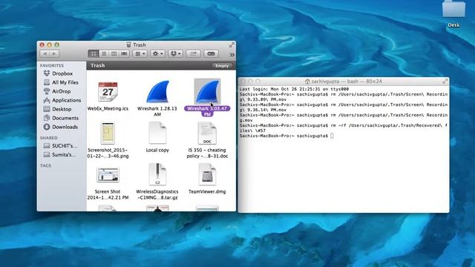475x267 pixels.
Task: Open the Desk folder on desktop
Action: point(453,9)
